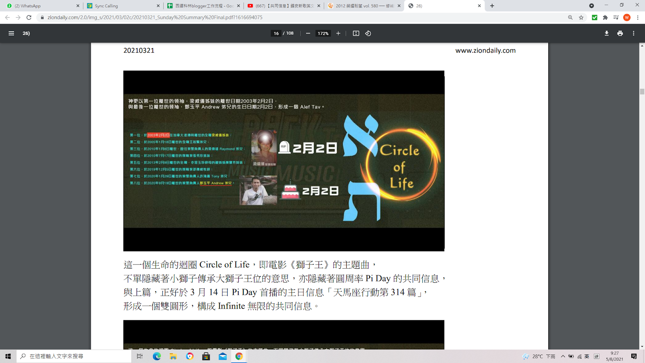
Task: Edit the page number field showing 16
Action: pyautogui.click(x=276, y=33)
